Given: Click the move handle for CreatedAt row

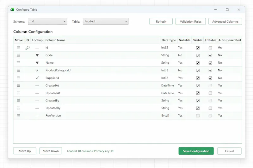Looking at the screenshot, I should point(19,85).
